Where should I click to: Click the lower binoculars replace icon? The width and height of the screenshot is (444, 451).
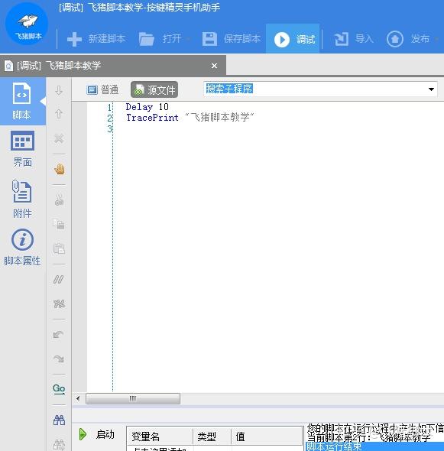tap(59, 445)
